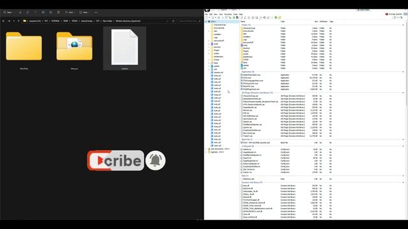Select x64 node in tree
The height and width of the screenshot is (229, 408).
pyautogui.click(x=215, y=69)
